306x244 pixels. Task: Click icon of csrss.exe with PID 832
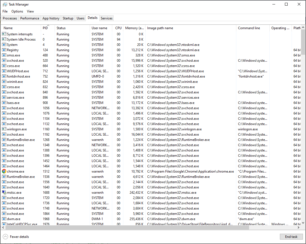point(4,87)
